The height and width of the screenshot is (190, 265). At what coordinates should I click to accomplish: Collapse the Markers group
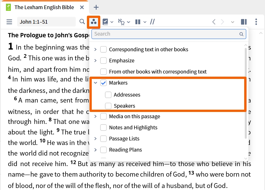click(95, 83)
